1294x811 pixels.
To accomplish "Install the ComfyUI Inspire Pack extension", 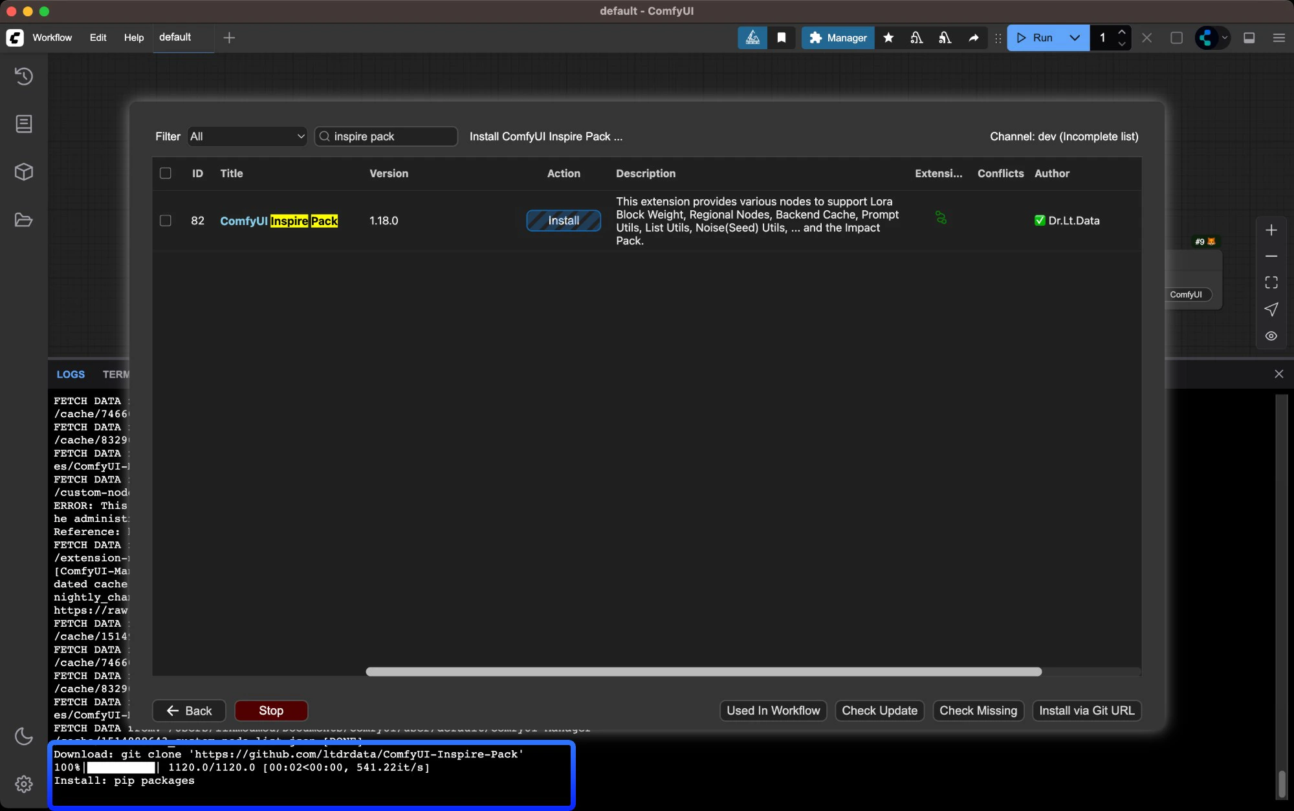I will point(564,221).
